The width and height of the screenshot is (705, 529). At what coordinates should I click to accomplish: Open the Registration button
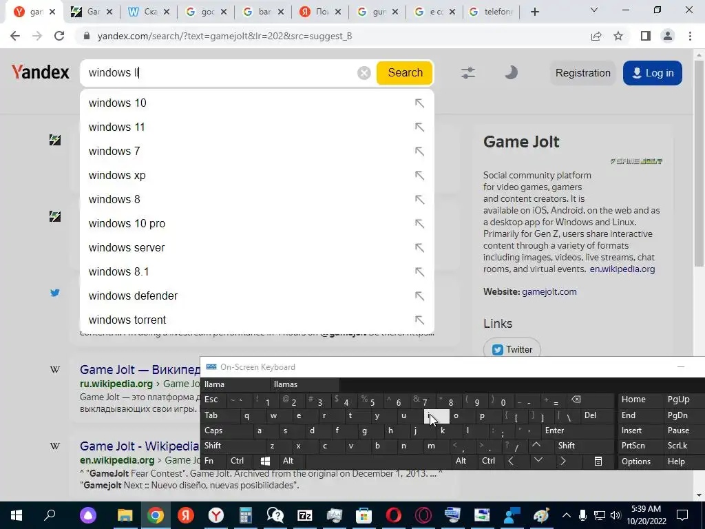coord(582,73)
